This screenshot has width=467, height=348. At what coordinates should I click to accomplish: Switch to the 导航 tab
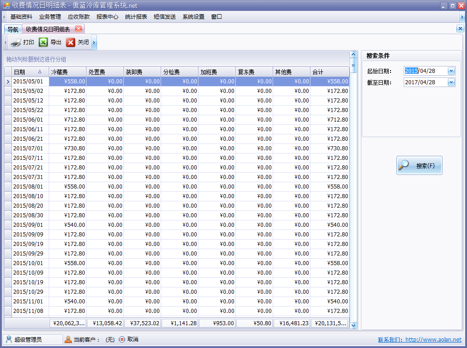click(x=12, y=28)
